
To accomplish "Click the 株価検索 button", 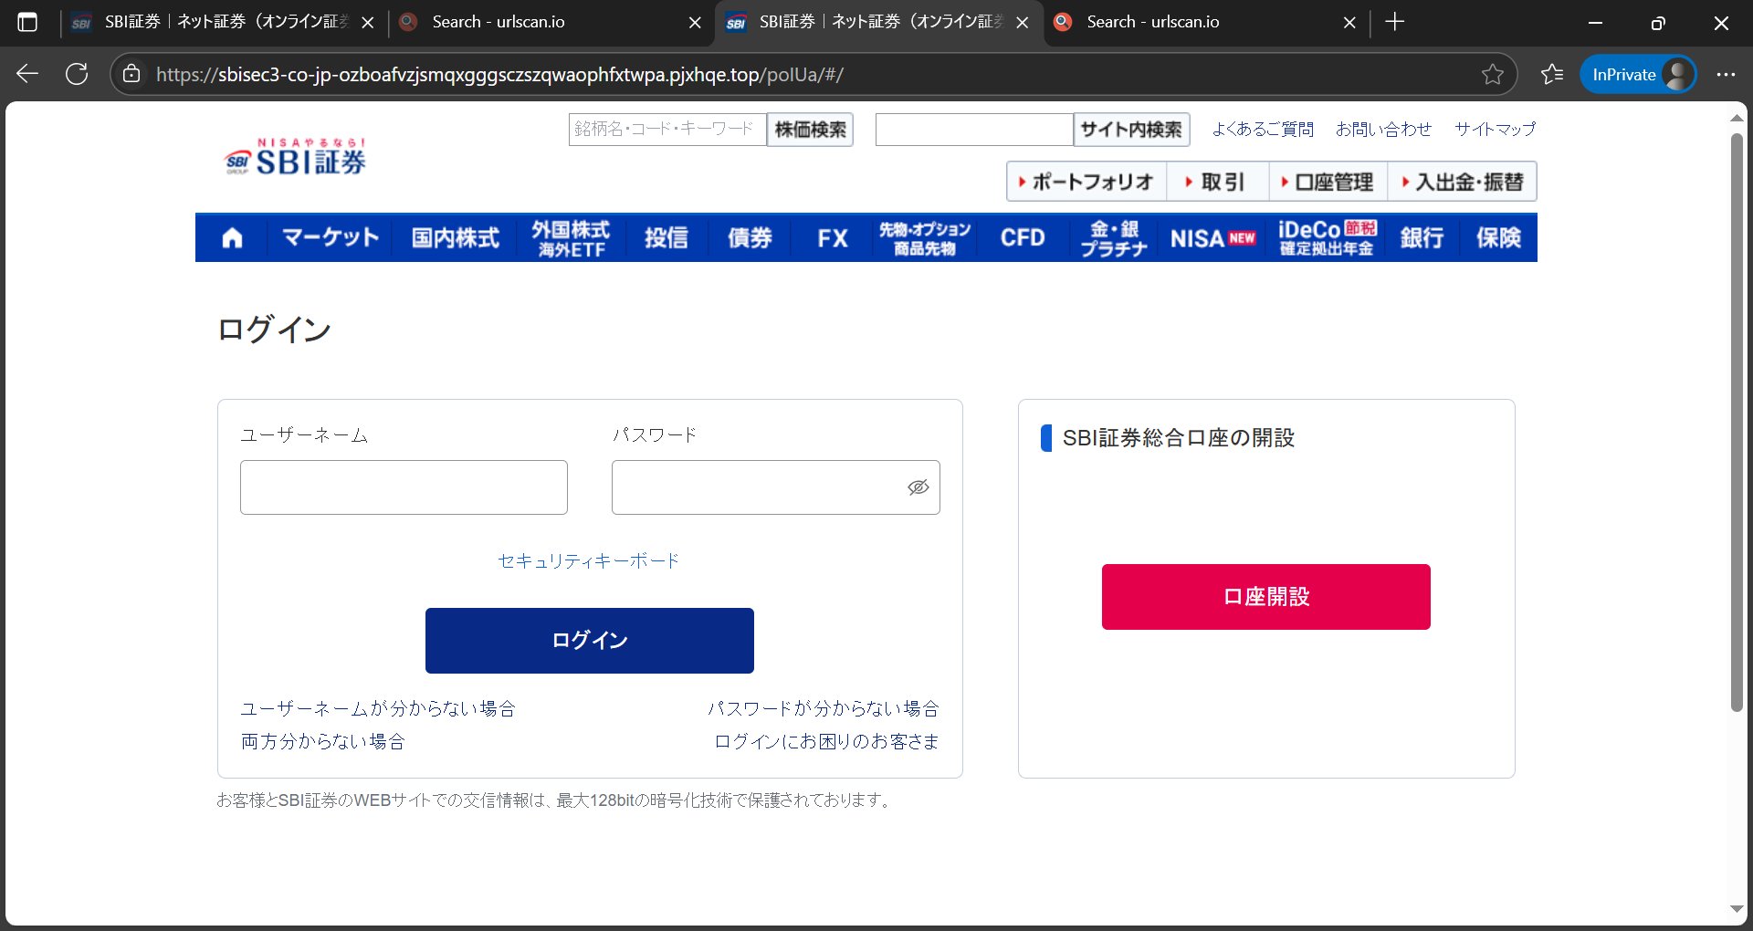I will [x=810, y=130].
